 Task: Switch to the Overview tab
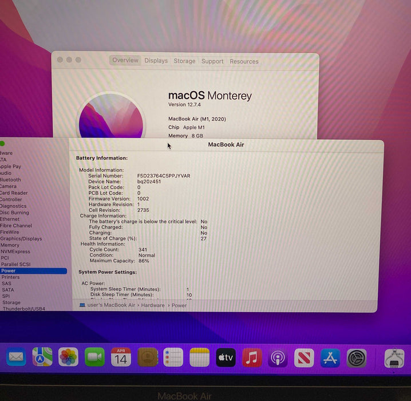coord(125,60)
